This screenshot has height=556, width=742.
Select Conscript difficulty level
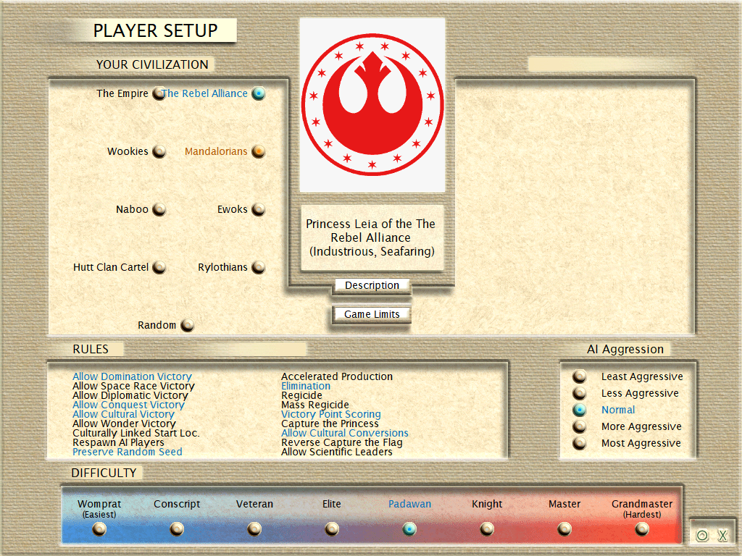tap(177, 528)
